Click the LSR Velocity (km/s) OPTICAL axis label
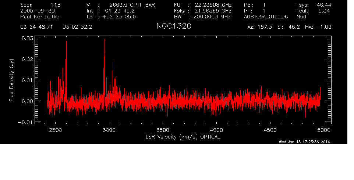The height and width of the screenshot is (180, 354). [x=183, y=137]
